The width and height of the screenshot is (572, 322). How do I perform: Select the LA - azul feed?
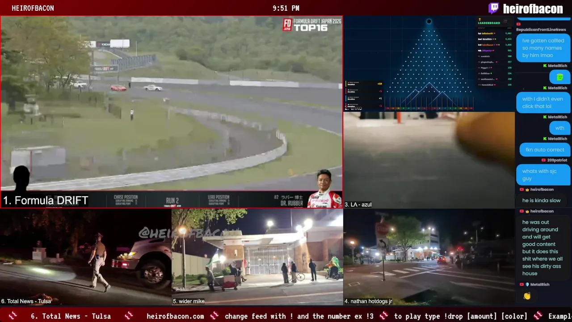click(x=429, y=160)
